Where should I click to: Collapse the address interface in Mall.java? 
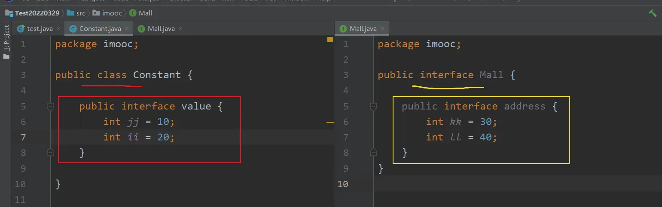click(373, 107)
